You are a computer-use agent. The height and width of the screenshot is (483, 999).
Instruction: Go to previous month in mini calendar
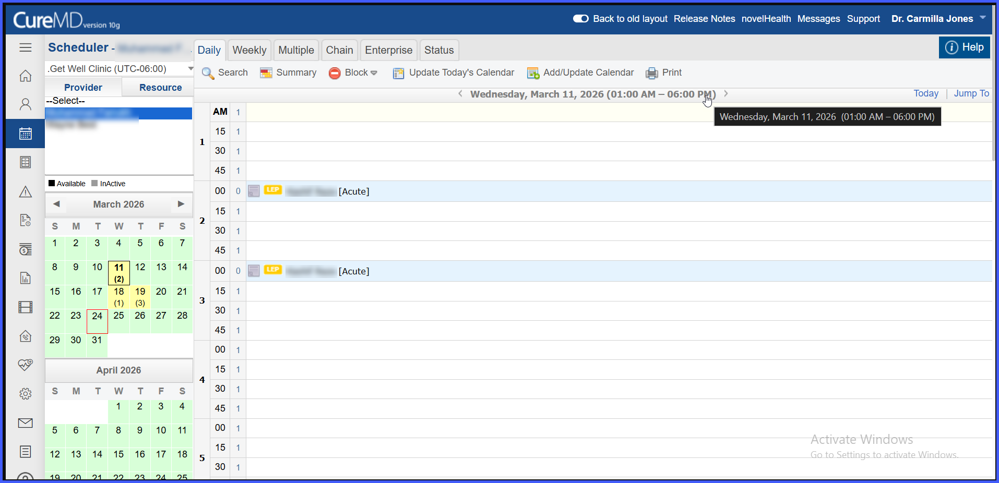(56, 204)
